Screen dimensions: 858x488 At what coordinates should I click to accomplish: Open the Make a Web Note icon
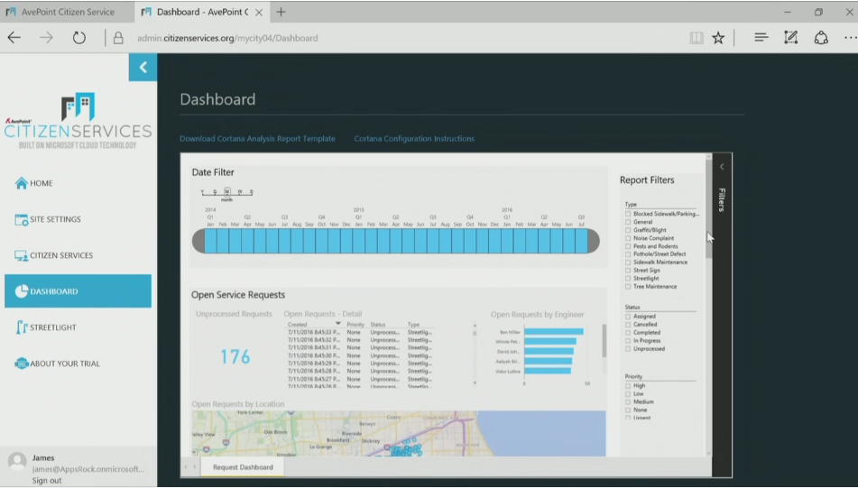pos(791,38)
